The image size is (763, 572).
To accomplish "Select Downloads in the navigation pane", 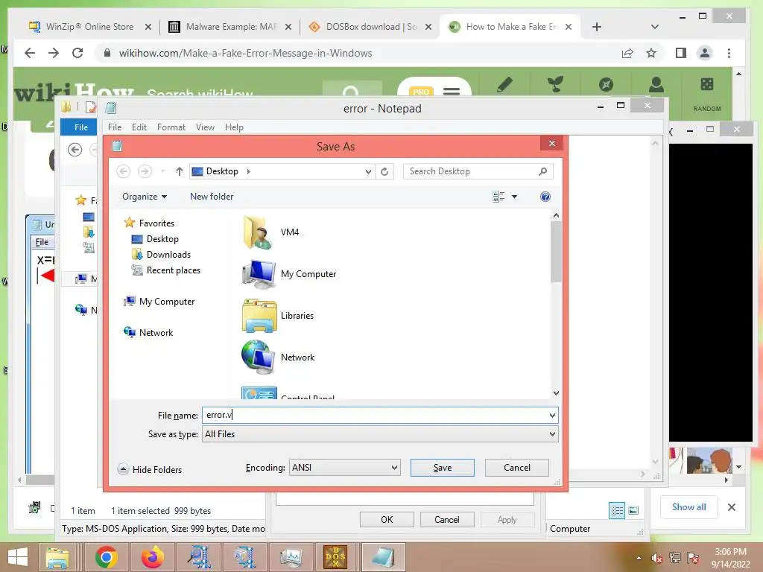I will 161,255.
